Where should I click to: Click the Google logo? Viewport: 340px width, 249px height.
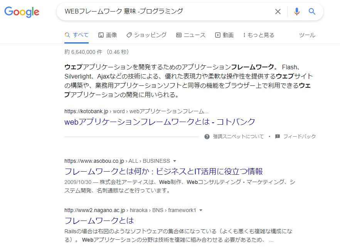pyautogui.click(x=21, y=12)
